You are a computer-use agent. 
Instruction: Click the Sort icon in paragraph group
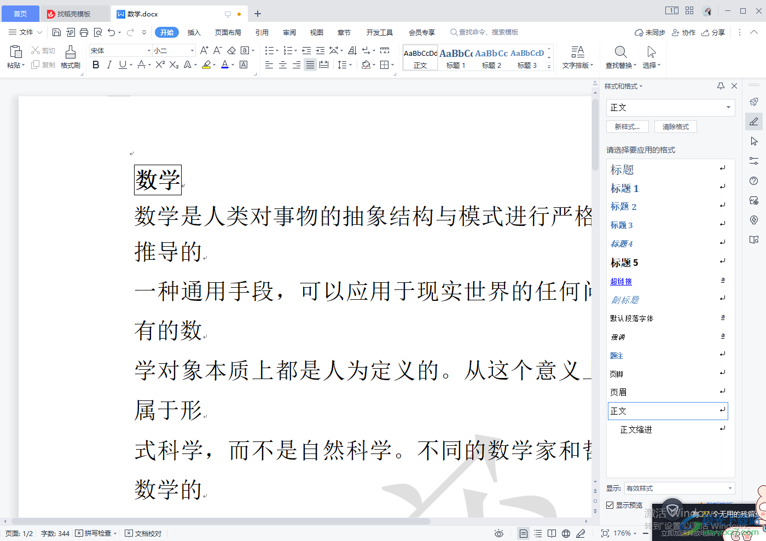point(352,50)
